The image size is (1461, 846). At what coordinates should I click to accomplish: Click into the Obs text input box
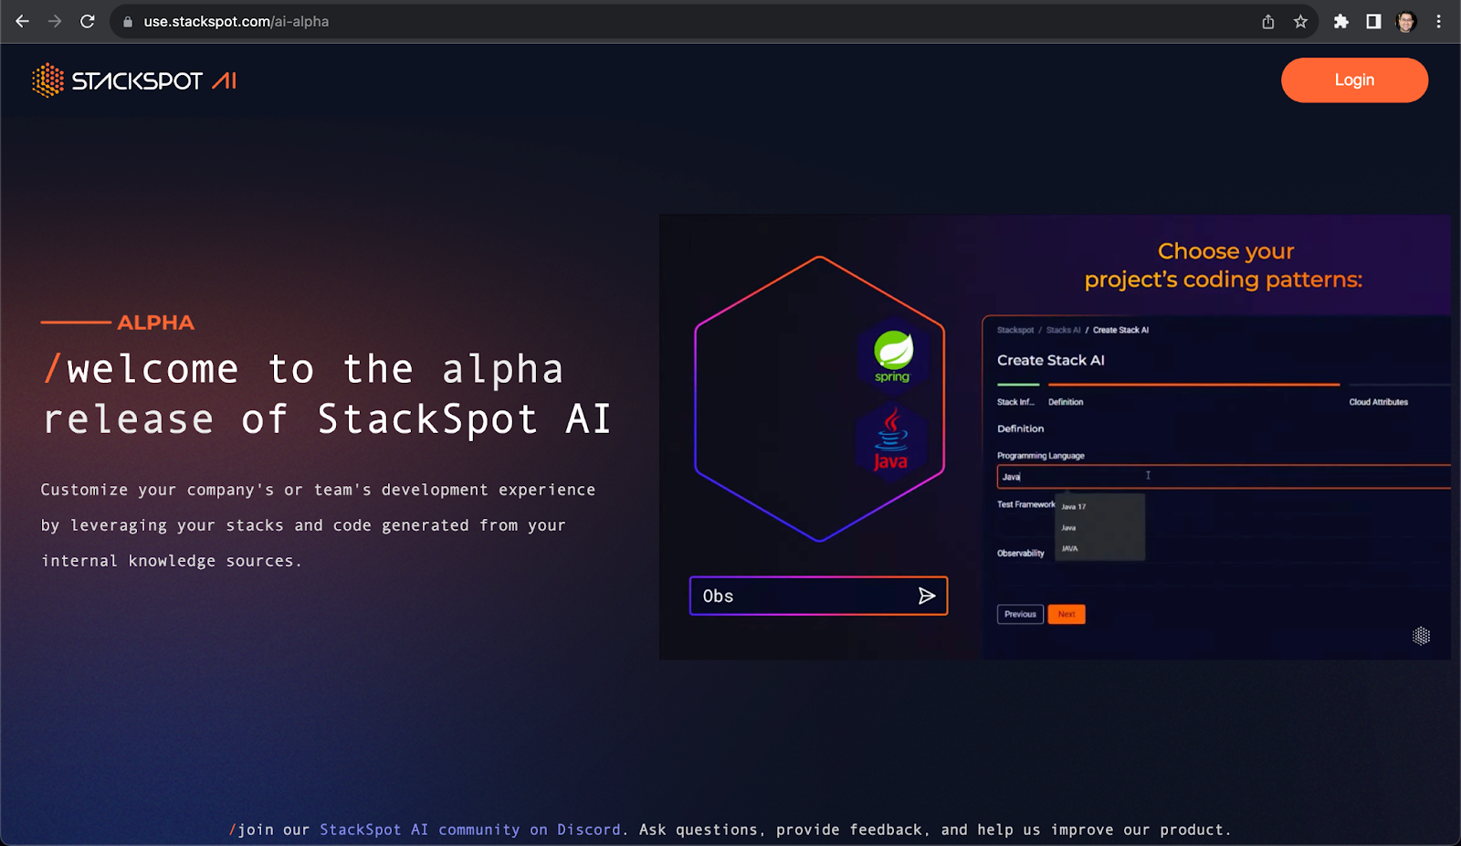[818, 596]
